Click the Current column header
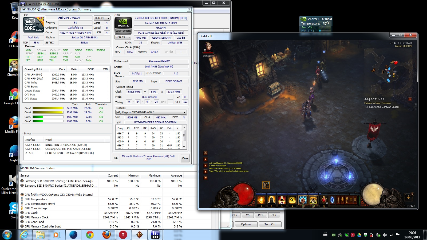Image resolution: width=427 pixels, height=240 pixels. point(109,175)
